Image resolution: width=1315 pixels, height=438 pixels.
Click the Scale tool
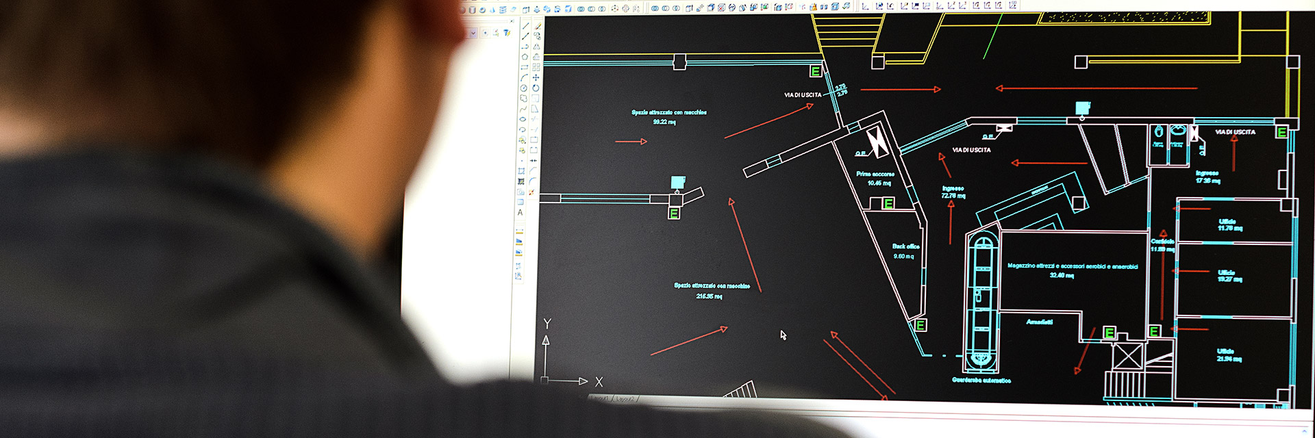[536, 98]
